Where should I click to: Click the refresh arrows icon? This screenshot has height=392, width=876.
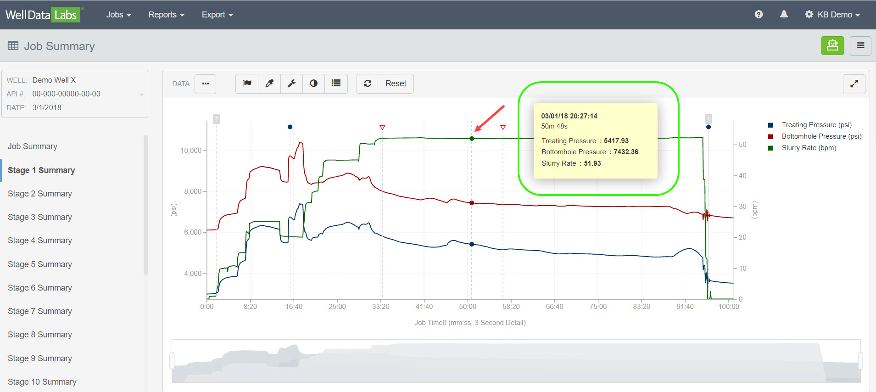(x=368, y=84)
